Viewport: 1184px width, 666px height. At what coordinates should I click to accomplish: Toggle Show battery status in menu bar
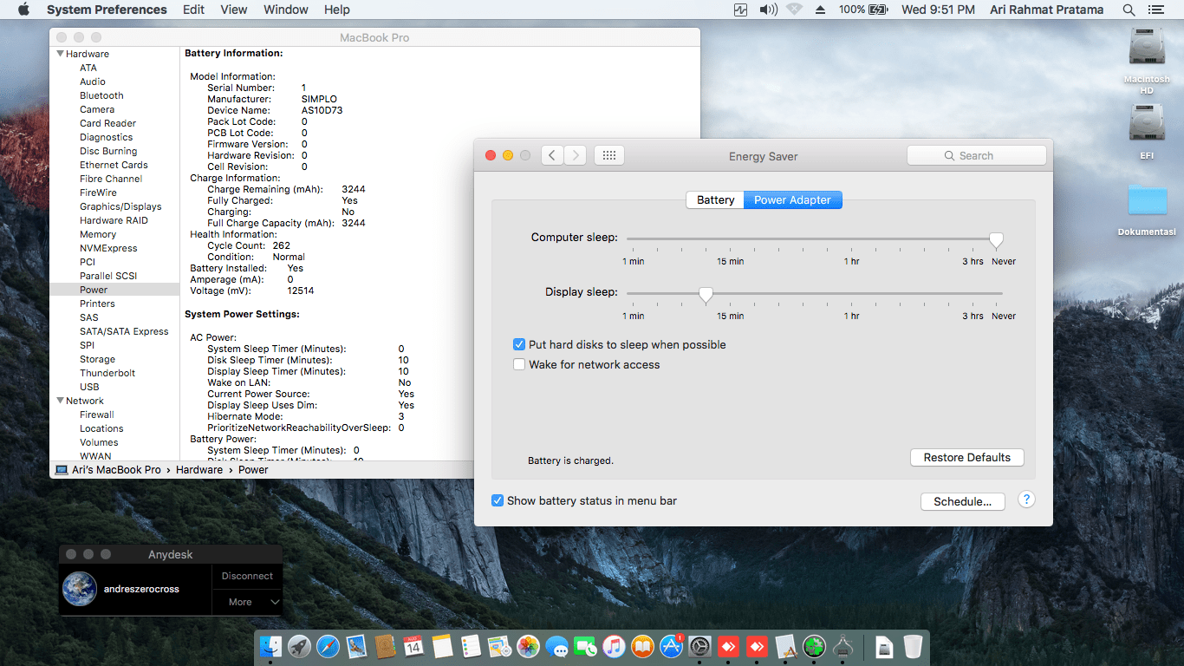(498, 500)
